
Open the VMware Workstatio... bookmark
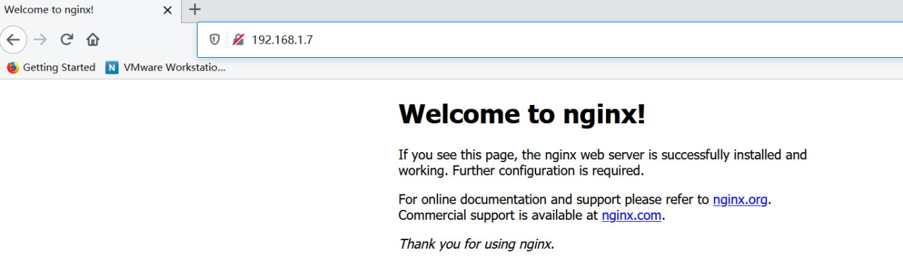[x=166, y=68]
